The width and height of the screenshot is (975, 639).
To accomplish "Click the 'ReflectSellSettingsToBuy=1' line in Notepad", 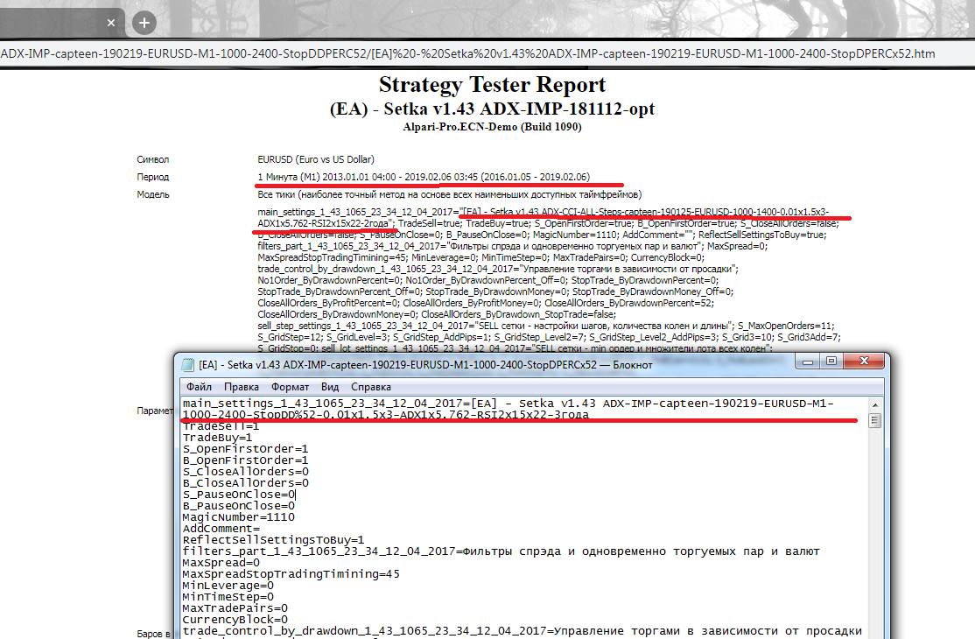I will pos(273,540).
